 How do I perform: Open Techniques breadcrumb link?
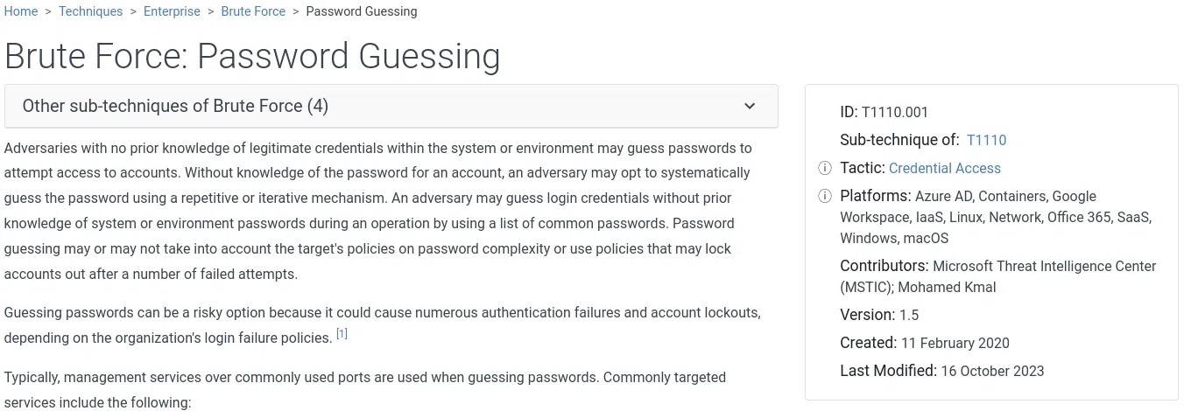pyautogui.click(x=91, y=11)
